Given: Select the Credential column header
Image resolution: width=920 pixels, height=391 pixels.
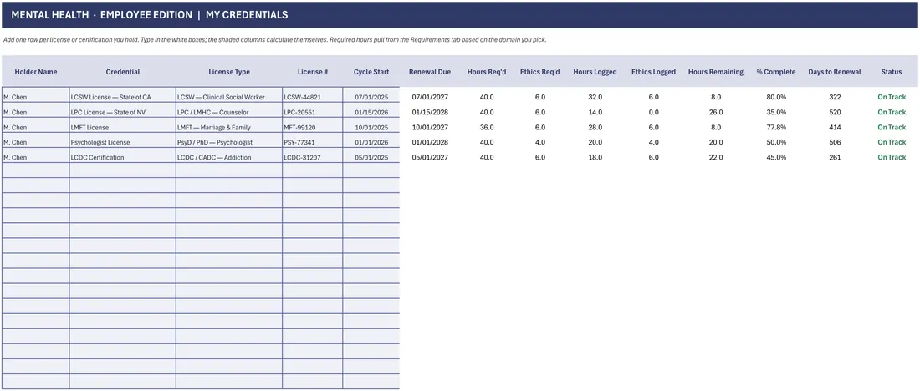Looking at the screenshot, I should (123, 72).
